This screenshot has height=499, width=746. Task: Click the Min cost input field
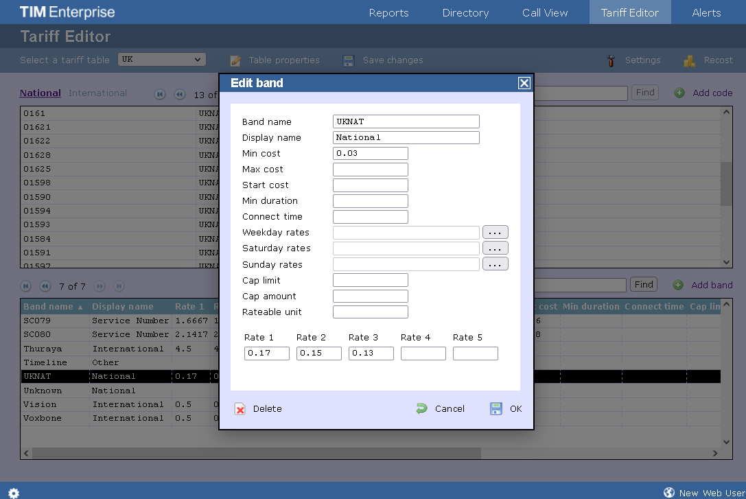coord(370,153)
